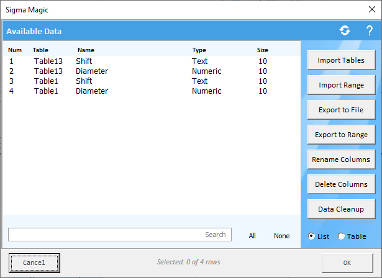Click the Delete Columns button
The height and width of the screenshot is (278, 382).
tap(341, 184)
